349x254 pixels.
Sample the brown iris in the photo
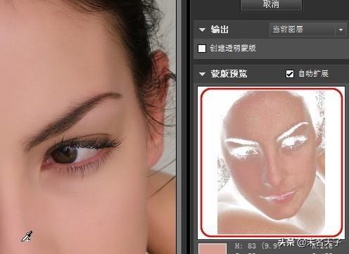[64, 154]
